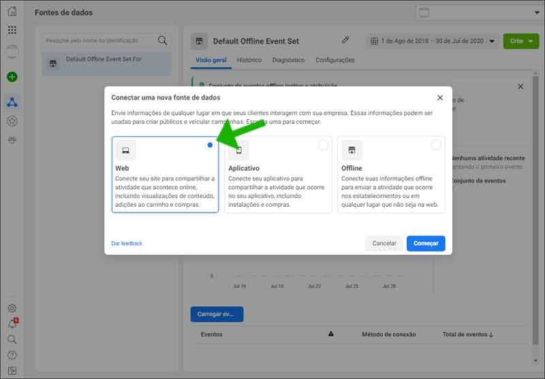
Task: Click the Cancelar button
Action: (384, 244)
